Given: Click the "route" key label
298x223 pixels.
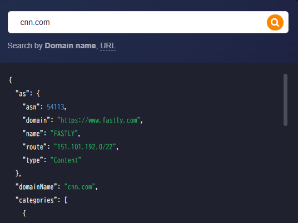Looking at the screenshot, I should click(34, 147).
